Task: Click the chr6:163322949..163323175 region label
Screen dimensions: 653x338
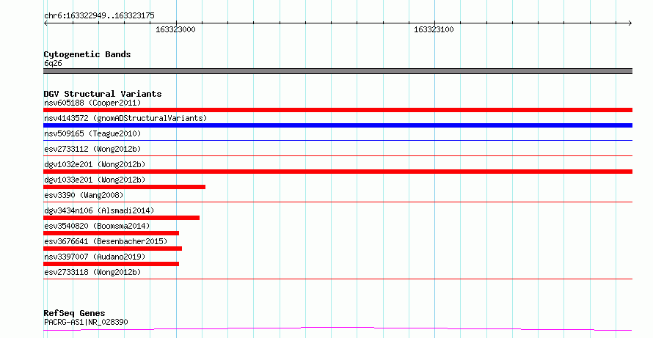Action: (99, 16)
